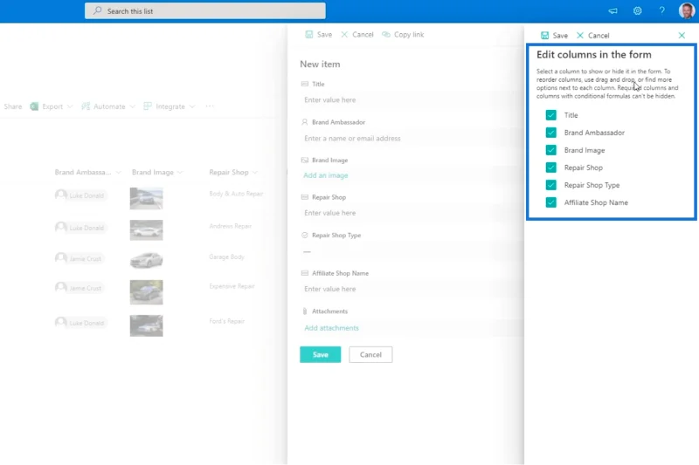Click the megaphone feedback icon in header
Screen dimensions: 699x465
(x=613, y=11)
